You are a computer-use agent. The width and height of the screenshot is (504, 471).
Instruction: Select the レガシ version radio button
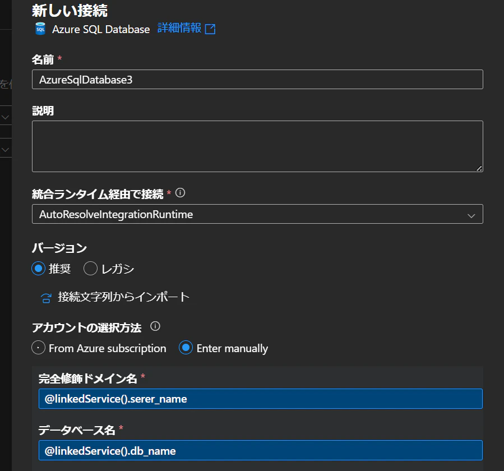coord(90,269)
